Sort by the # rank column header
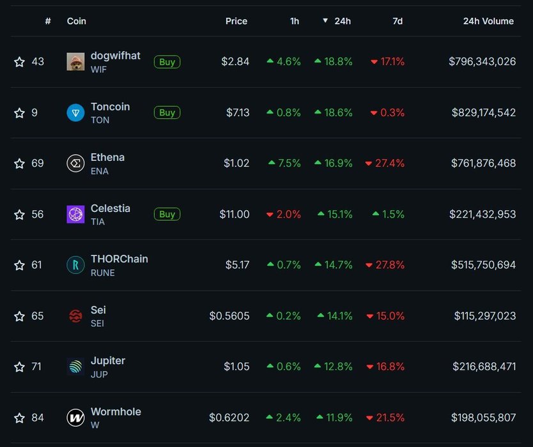The image size is (533, 447). (x=48, y=21)
